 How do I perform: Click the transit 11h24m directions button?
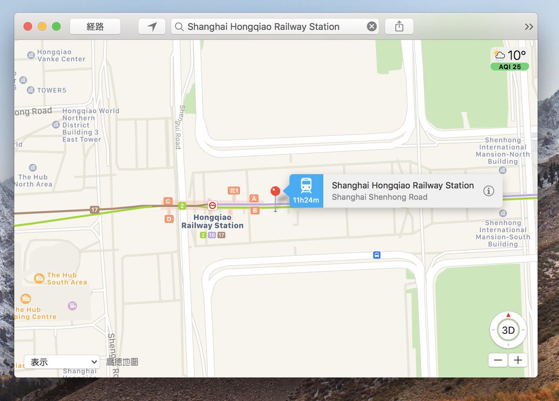[306, 191]
